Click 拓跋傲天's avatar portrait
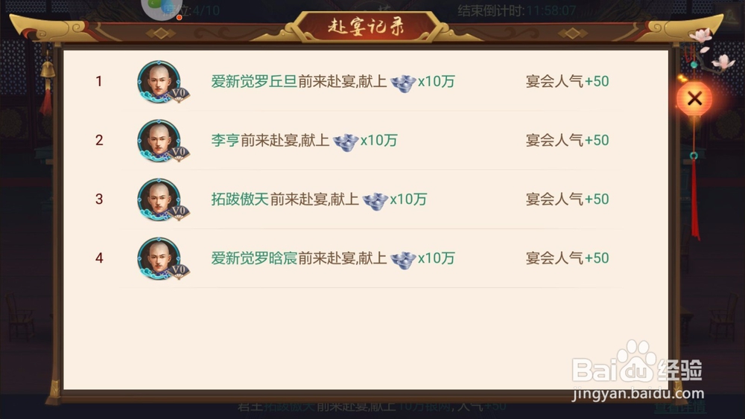745x419 pixels. point(159,199)
